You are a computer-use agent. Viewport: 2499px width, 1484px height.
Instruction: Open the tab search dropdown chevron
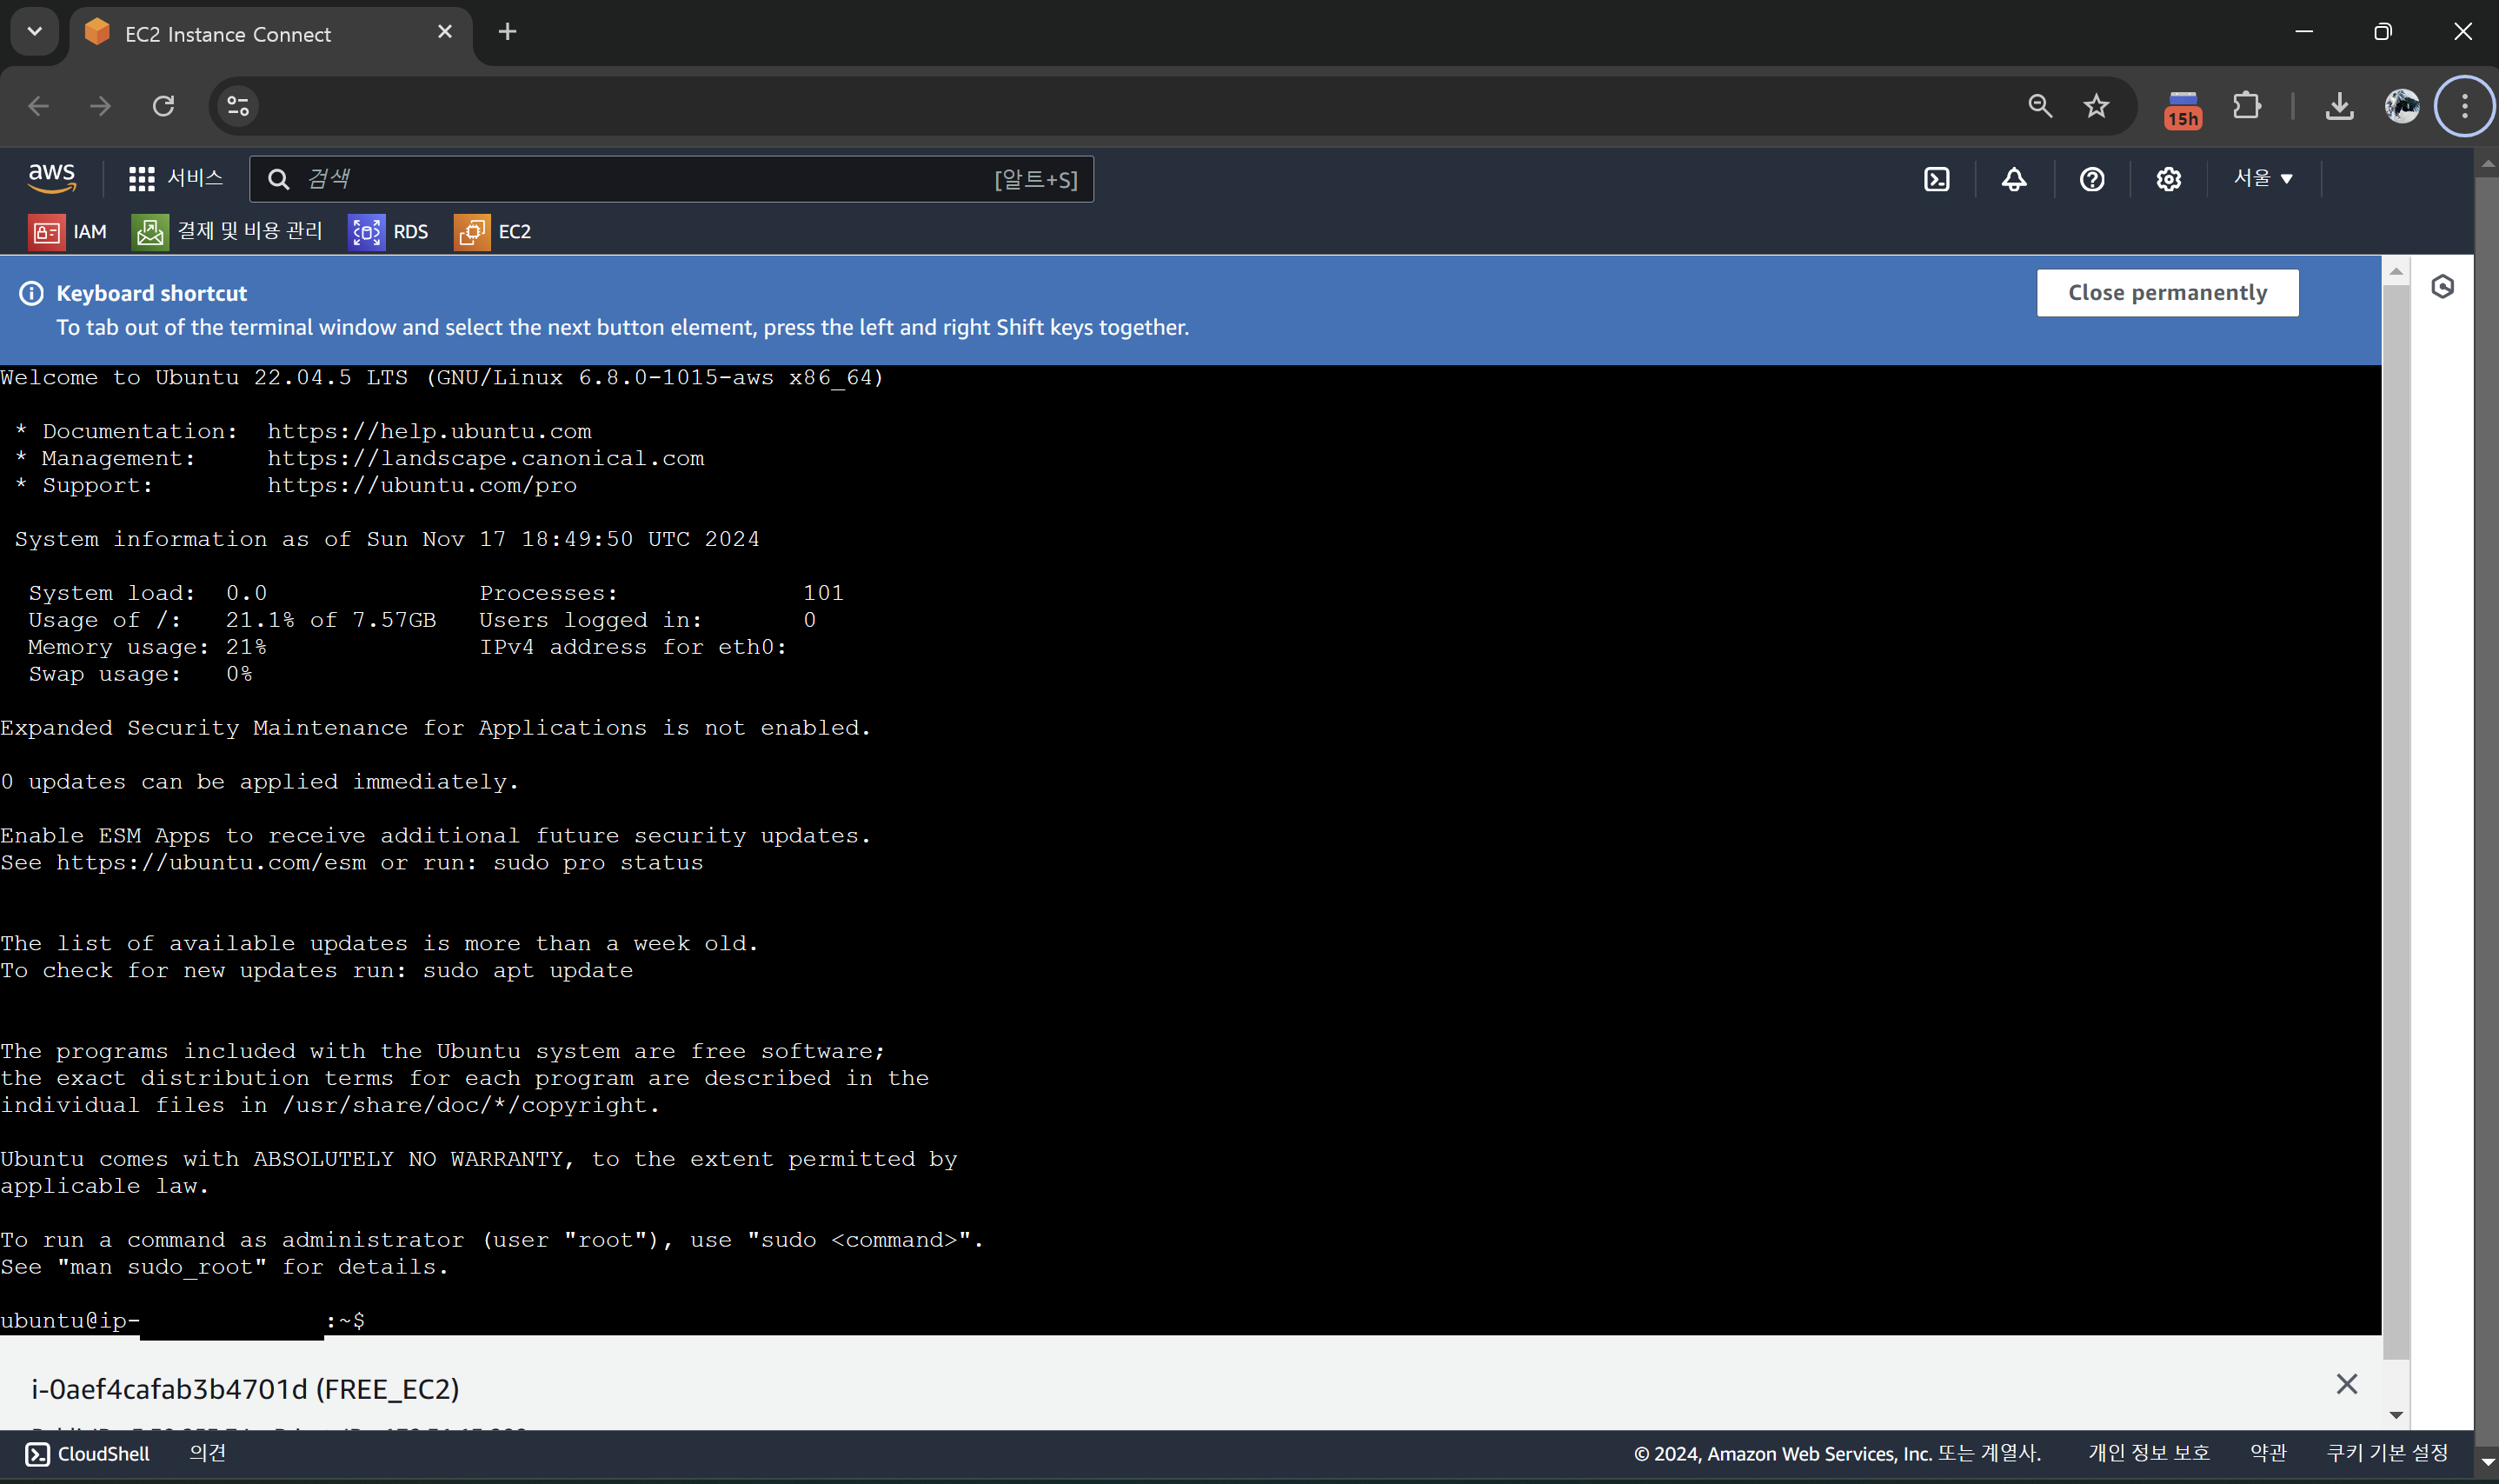(35, 32)
